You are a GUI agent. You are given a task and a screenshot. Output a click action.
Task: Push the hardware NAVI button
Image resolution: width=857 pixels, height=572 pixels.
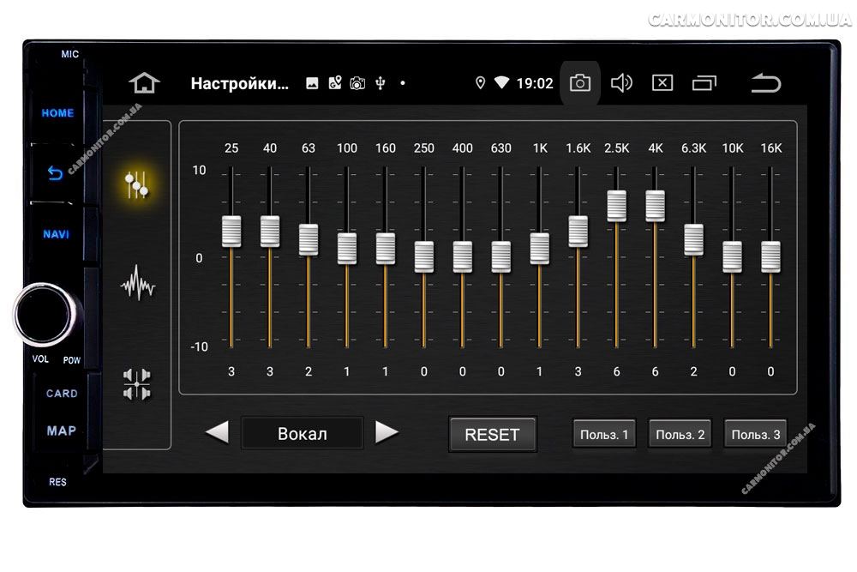(57, 234)
